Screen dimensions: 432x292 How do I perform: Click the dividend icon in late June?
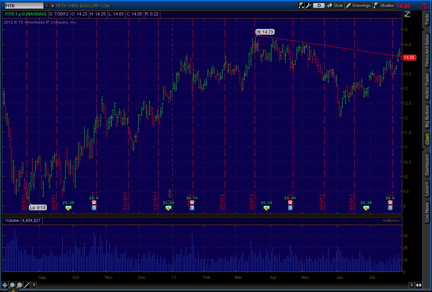[366, 208]
